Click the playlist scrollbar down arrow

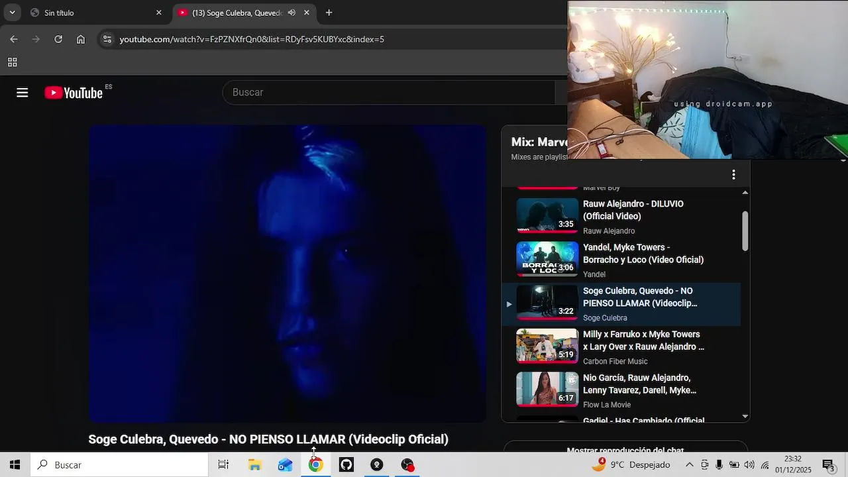pos(745,417)
